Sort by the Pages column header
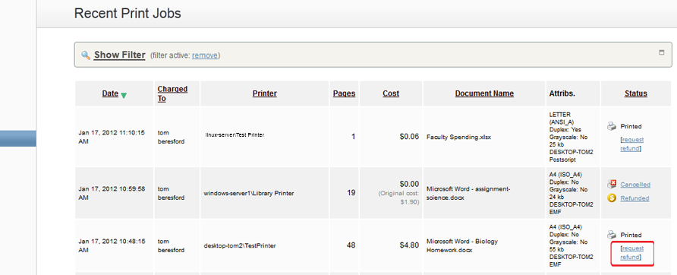Viewport: 677px width, 275px height. click(344, 93)
